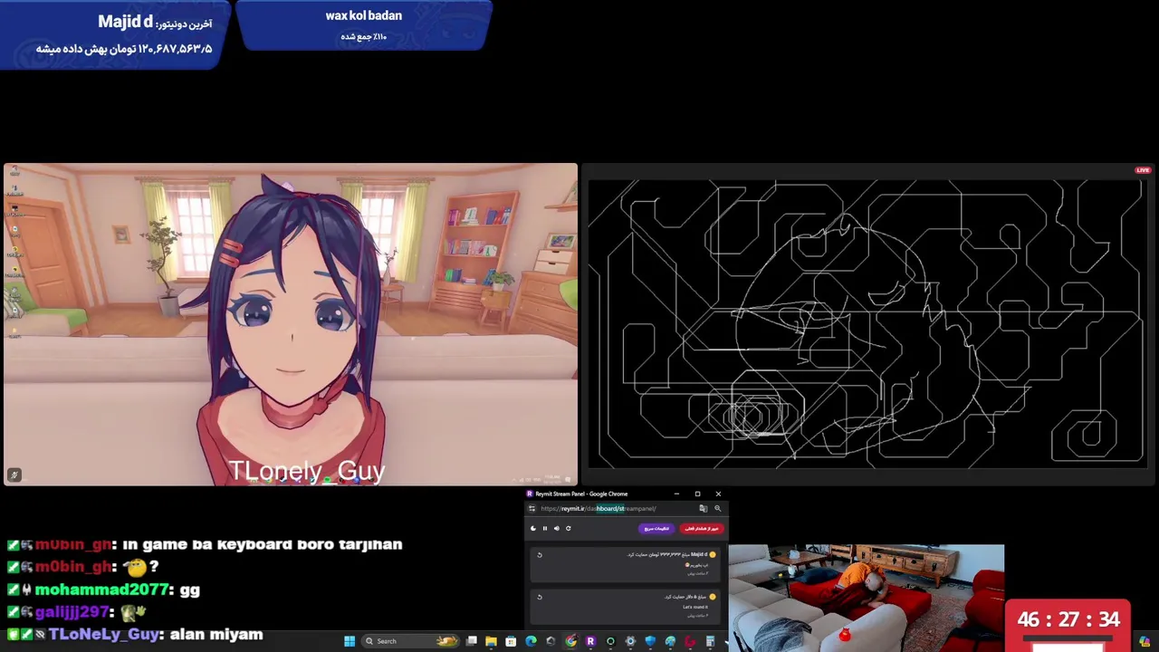Mute sound in Reymit Stream Panel

click(557, 529)
